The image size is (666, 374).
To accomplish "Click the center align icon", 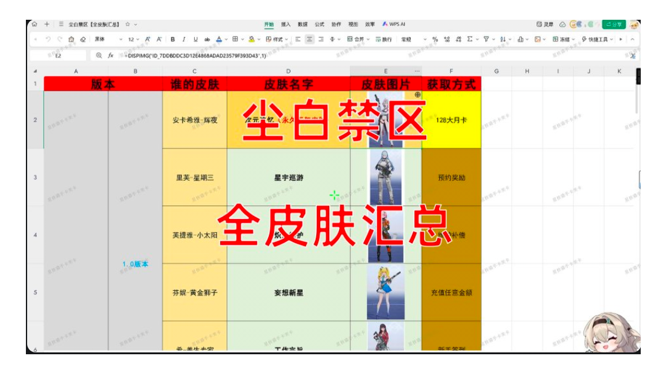I will click(310, 39).
